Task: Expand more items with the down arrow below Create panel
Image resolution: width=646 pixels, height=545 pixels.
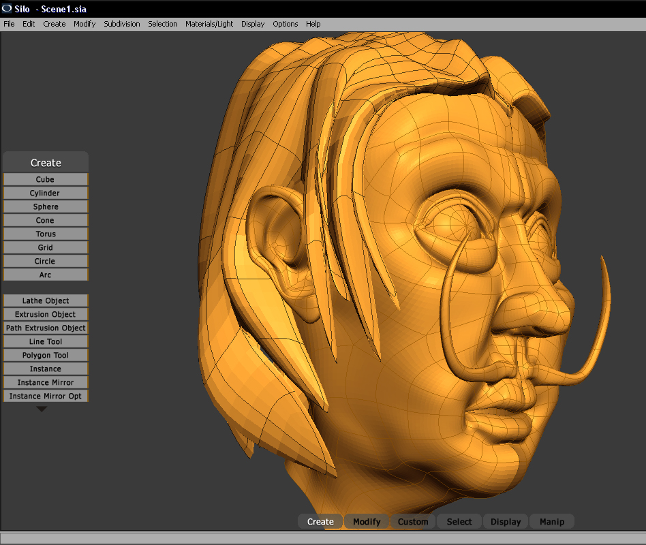Action: coord(42,409)
